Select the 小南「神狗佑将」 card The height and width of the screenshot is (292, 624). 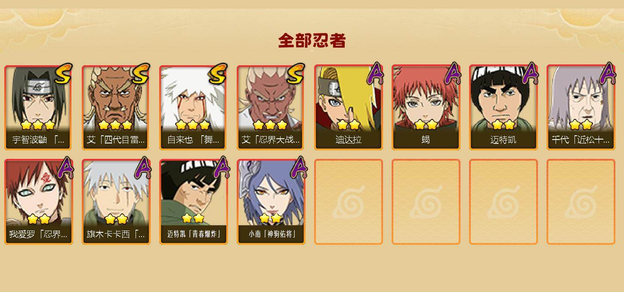coord(271,202)
